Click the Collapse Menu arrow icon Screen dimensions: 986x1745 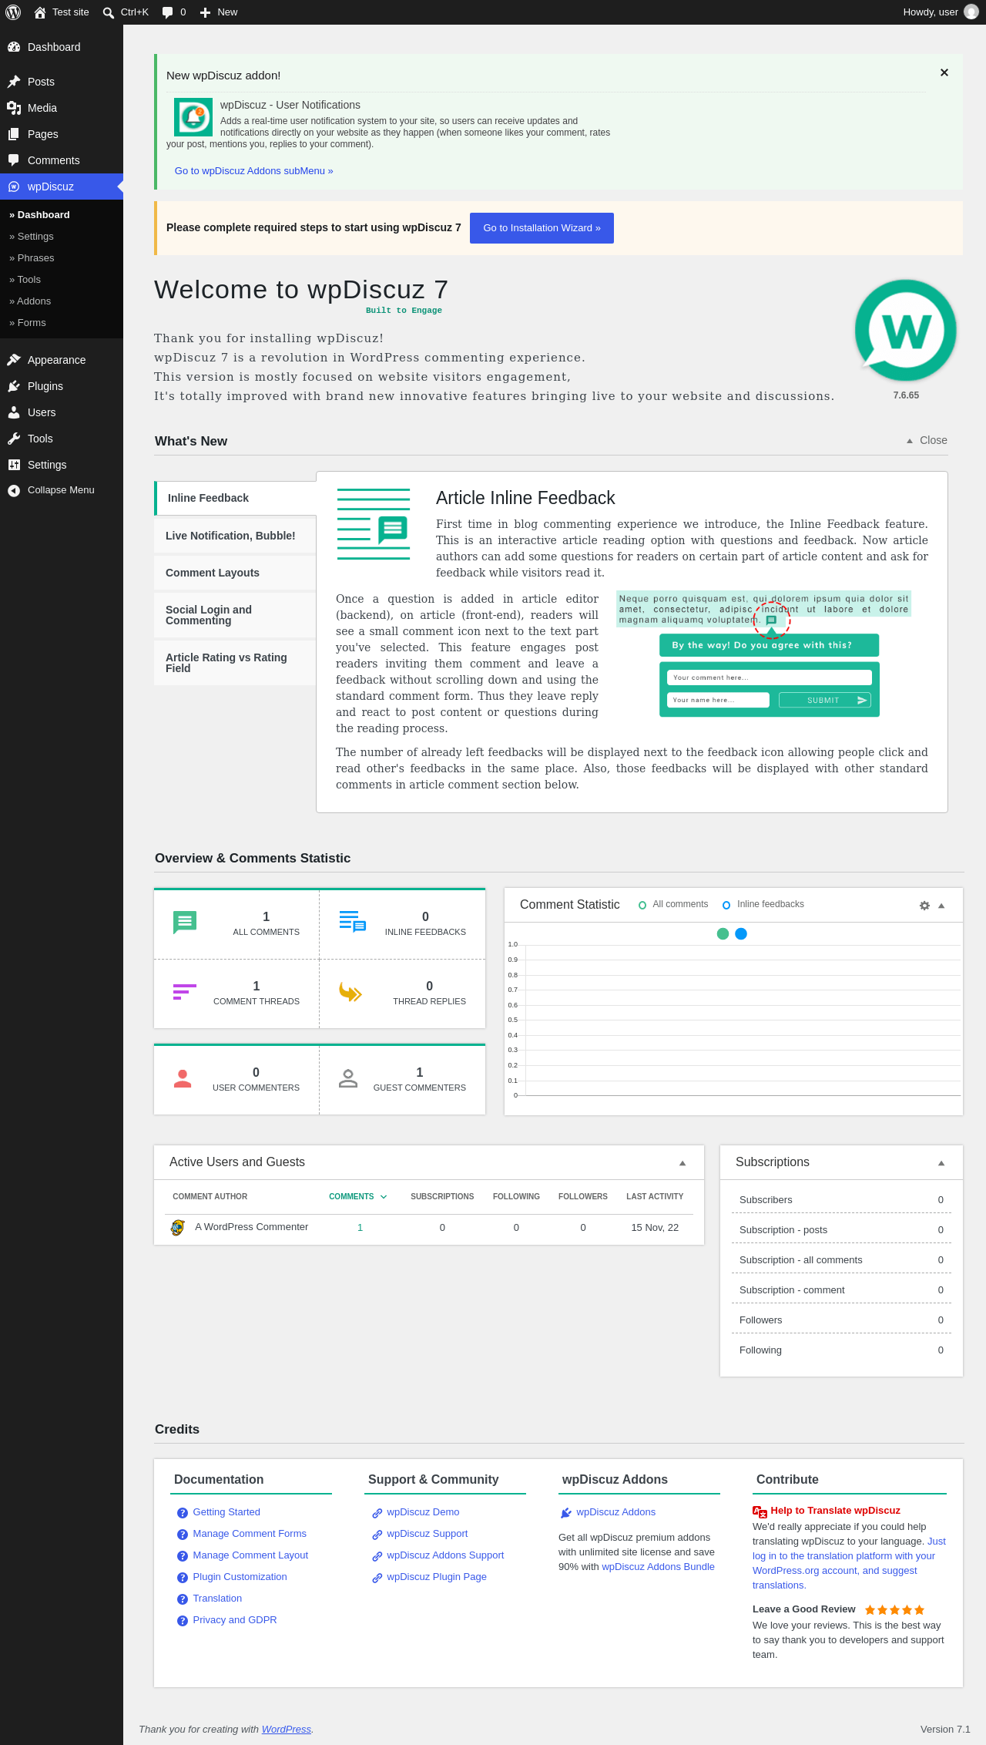(x=14, y=490)
